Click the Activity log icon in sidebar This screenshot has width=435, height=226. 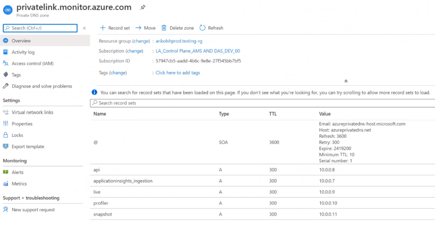(x=6, y=52)
